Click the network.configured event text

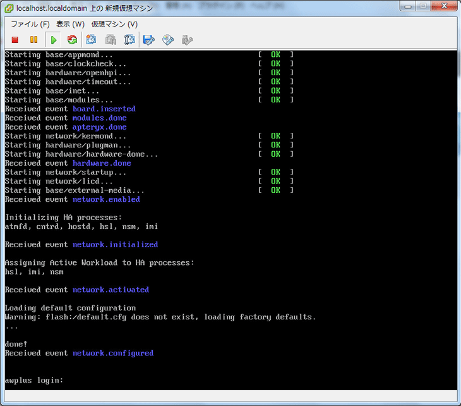[x=112, y=354]
